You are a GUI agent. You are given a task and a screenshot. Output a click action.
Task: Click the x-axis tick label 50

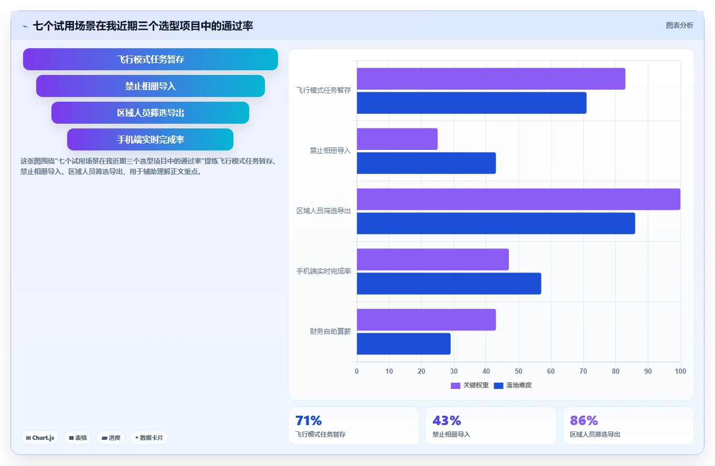click(x=518, y=371)
